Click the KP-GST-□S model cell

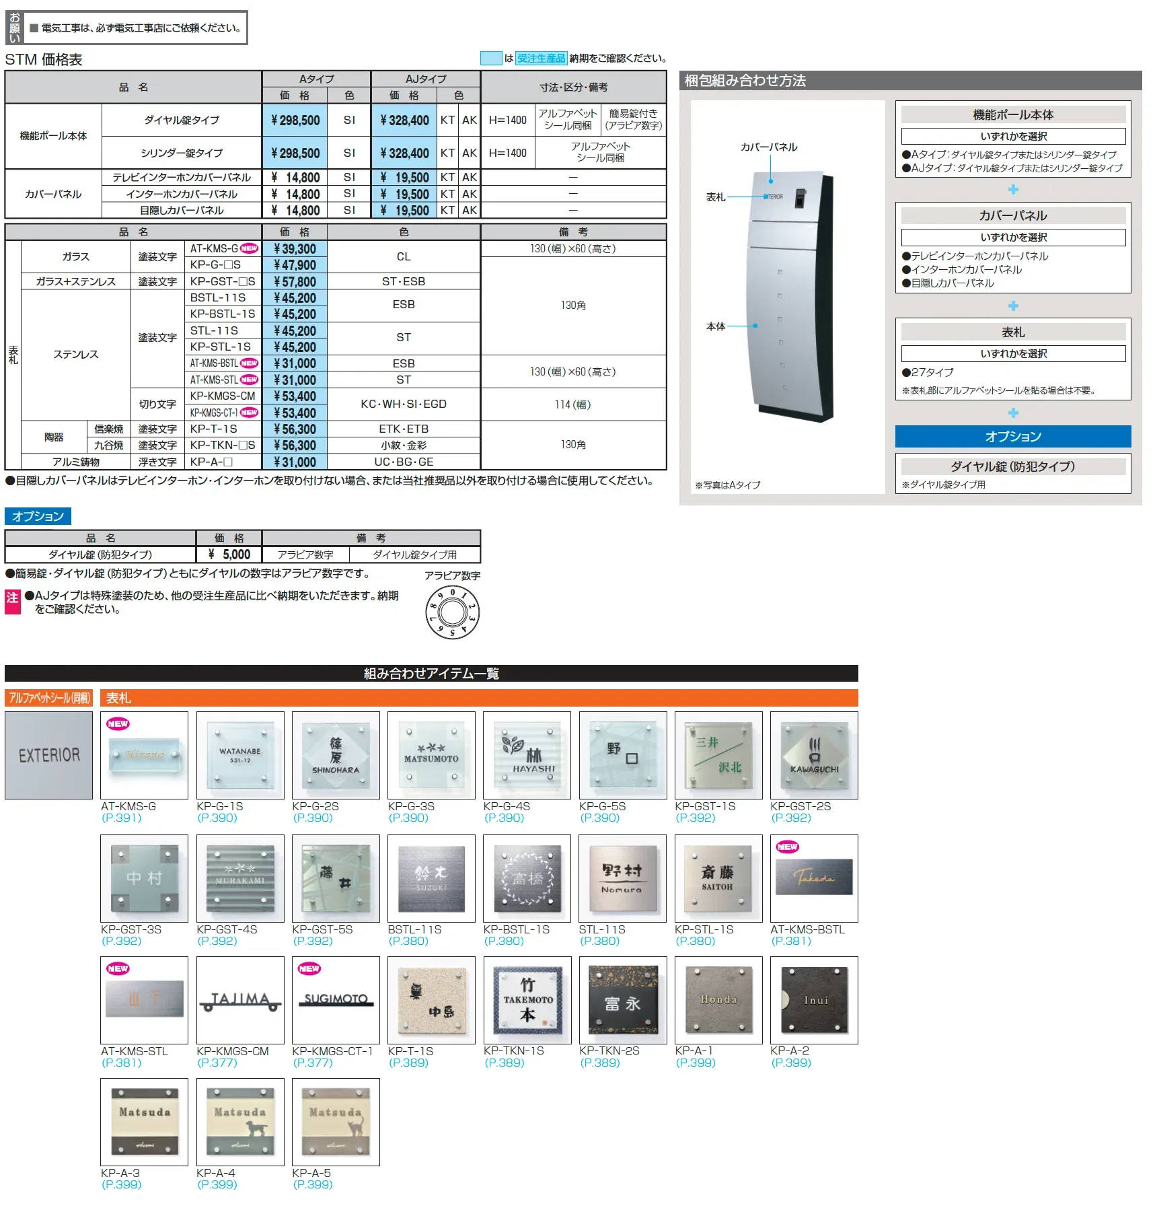tap(223, 281)
